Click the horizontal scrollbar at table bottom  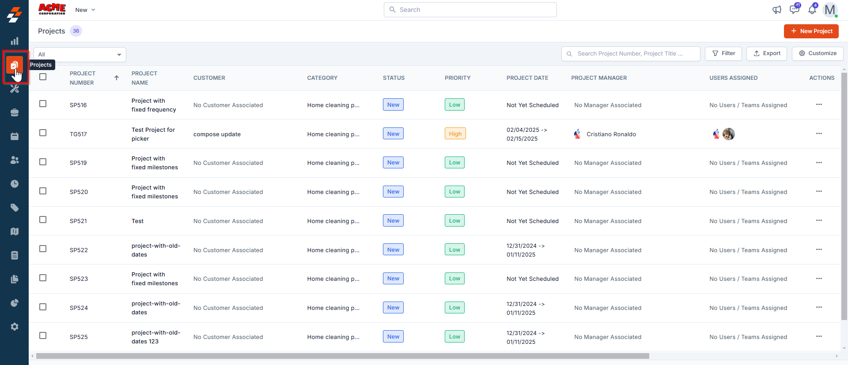pyautogui.click(x=342, y=356)
